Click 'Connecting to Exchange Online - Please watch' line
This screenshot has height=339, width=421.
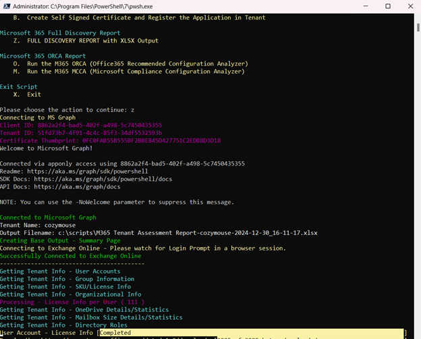click(x=143, y=248)
